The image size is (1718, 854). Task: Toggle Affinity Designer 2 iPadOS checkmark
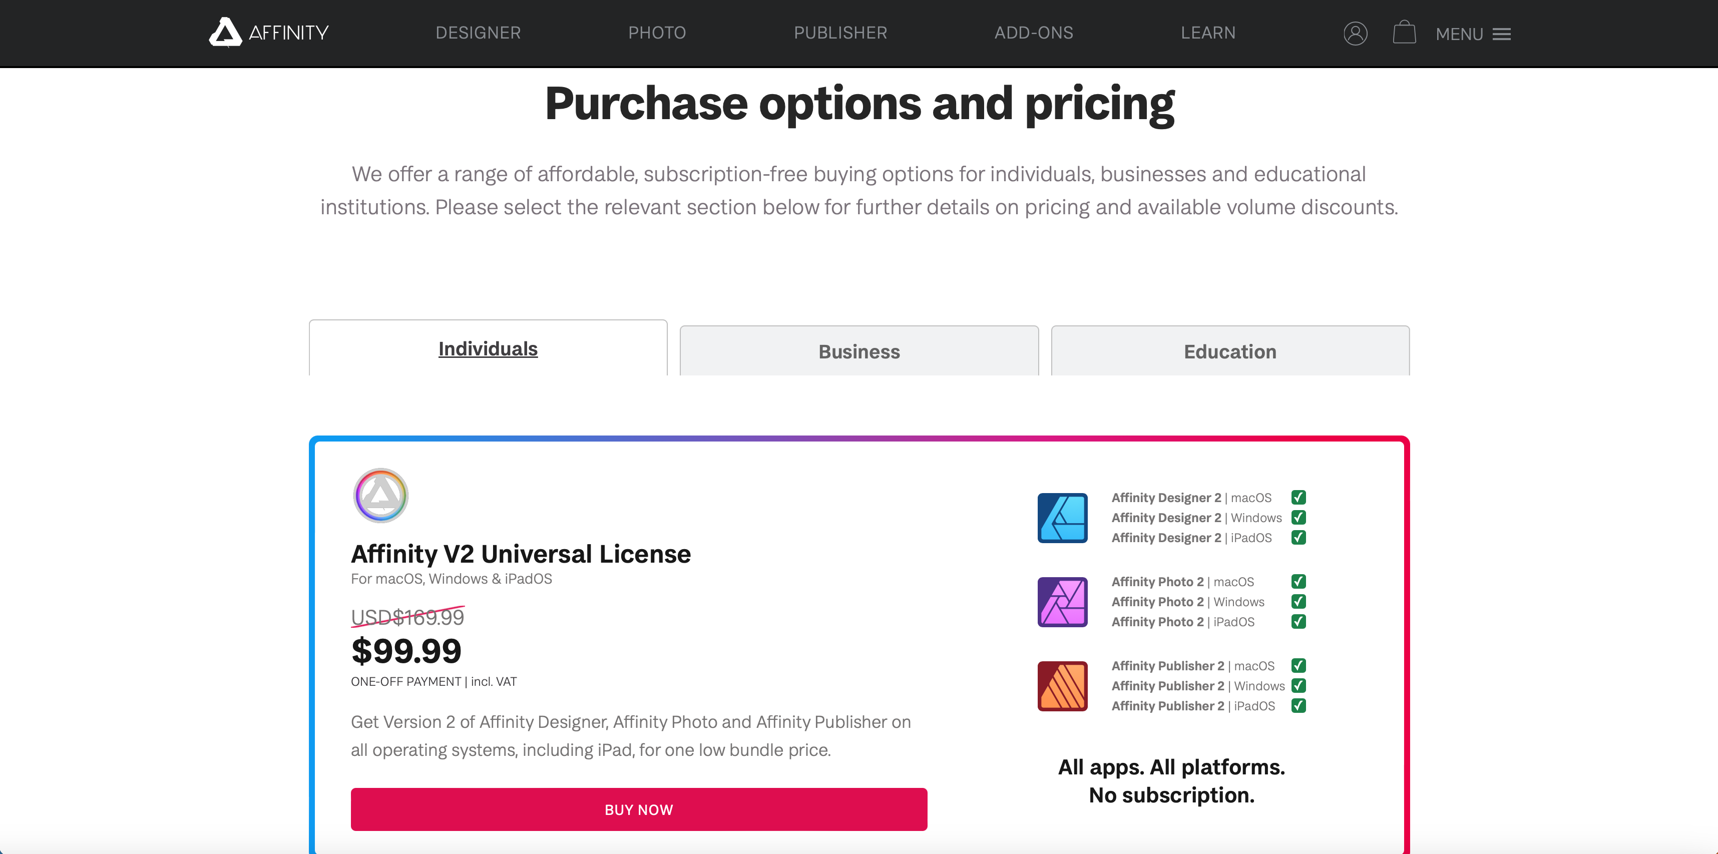point(1298,538)
